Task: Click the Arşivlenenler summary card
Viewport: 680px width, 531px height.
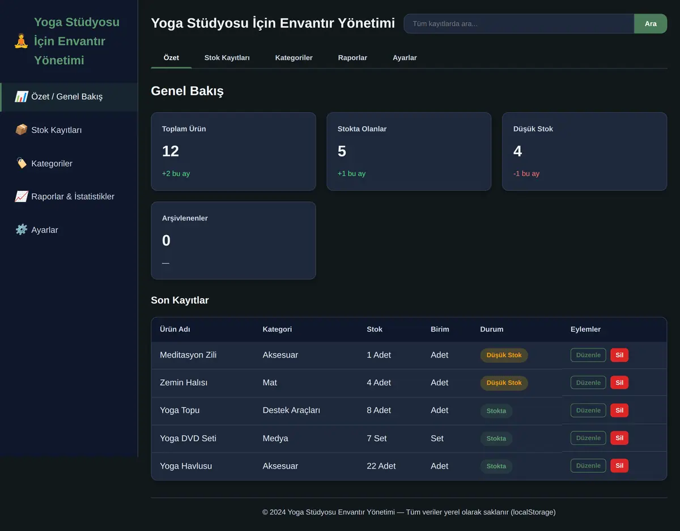Action: pos(233,240)
